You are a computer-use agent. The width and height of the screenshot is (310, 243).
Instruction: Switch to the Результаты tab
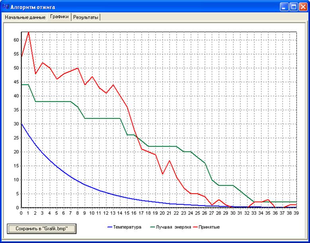(x=86, y=17)
